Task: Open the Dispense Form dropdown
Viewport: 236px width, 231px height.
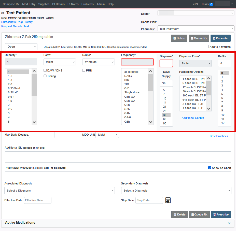Action: [x=195, y=63]
